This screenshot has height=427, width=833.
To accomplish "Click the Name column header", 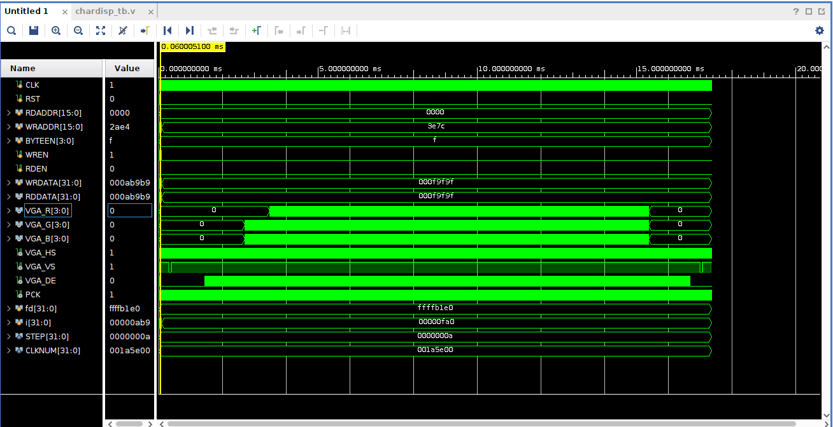I will tap(52, 68).
